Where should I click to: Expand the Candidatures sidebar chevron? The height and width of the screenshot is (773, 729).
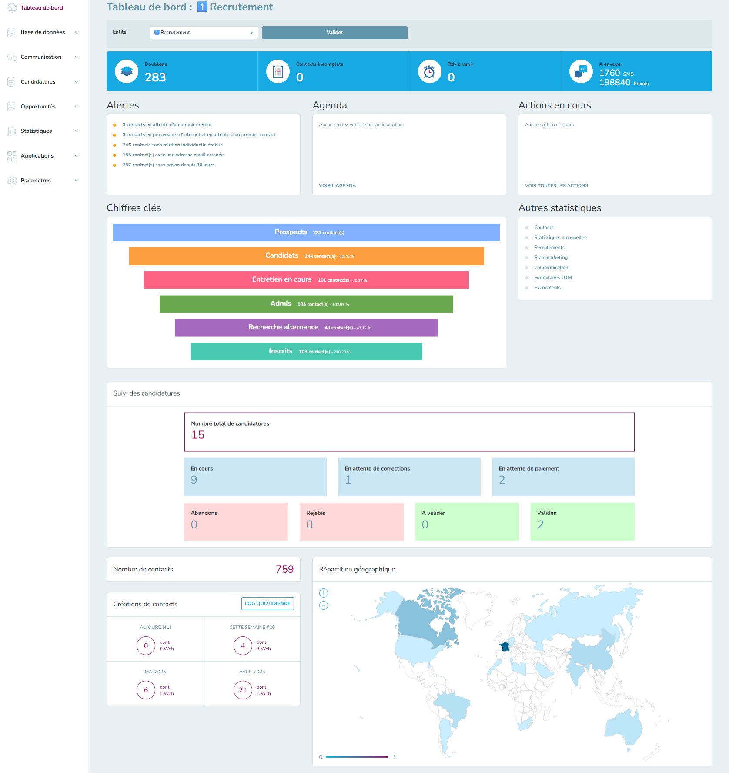point(77,82)
